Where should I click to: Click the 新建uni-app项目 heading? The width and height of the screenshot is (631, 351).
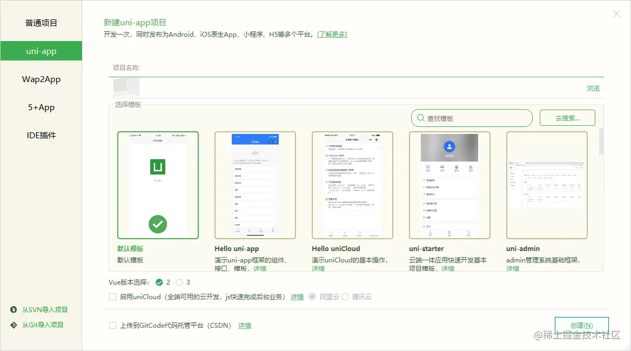(135, 23)
